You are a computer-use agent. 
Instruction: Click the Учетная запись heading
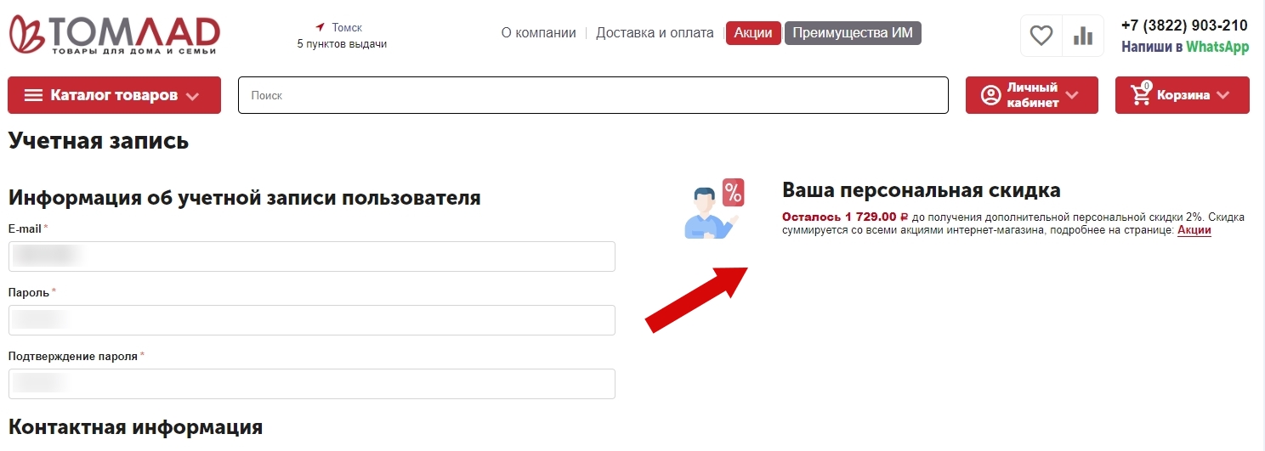click(x=99, y=141)
